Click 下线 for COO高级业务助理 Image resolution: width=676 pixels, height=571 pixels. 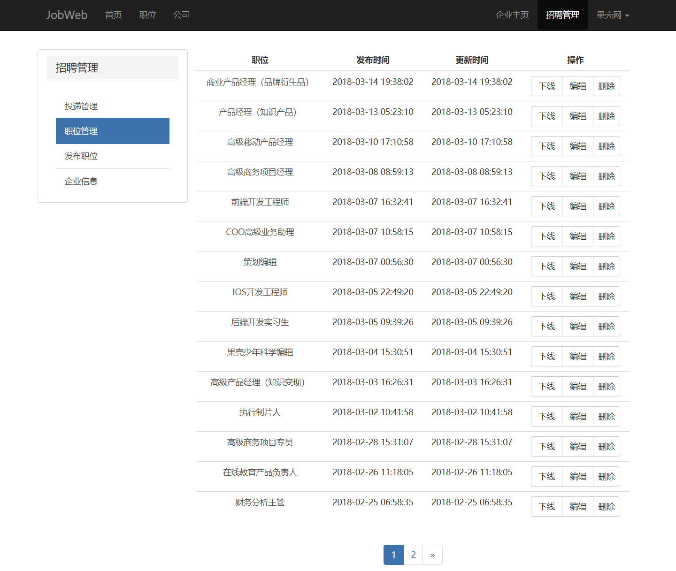tap(546, 236)
